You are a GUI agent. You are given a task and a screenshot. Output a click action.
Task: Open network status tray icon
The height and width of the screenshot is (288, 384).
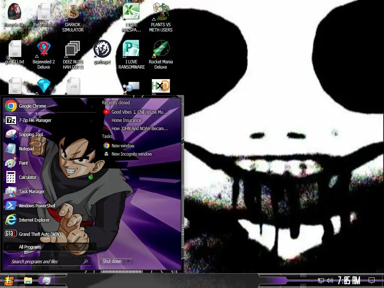tap(321, 280)
